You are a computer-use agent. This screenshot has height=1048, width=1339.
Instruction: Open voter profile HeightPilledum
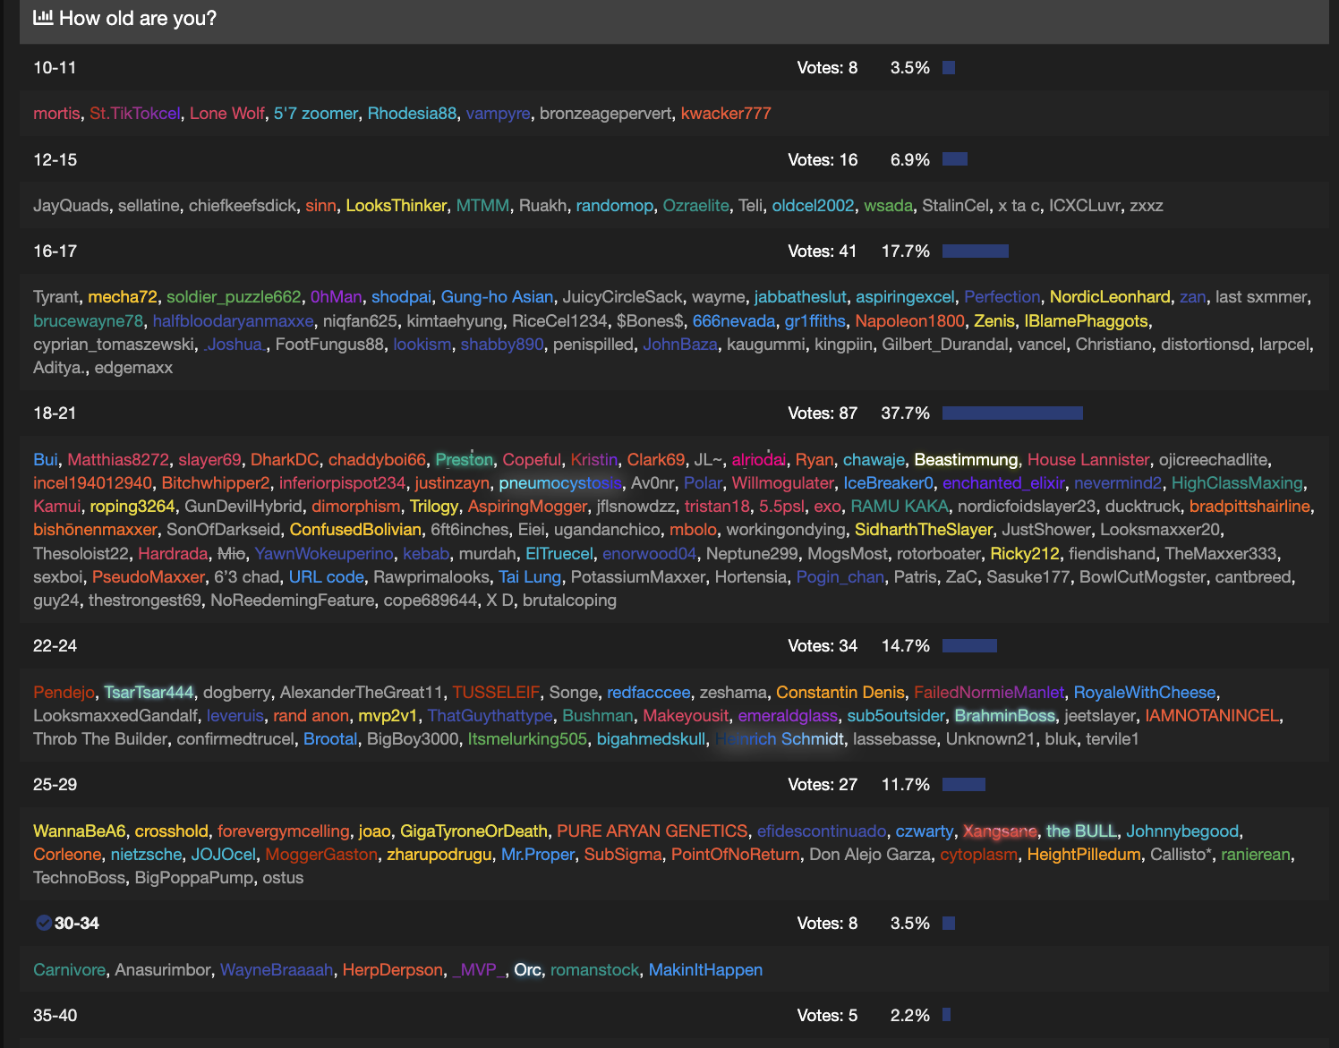click(x=1084, y=855)
